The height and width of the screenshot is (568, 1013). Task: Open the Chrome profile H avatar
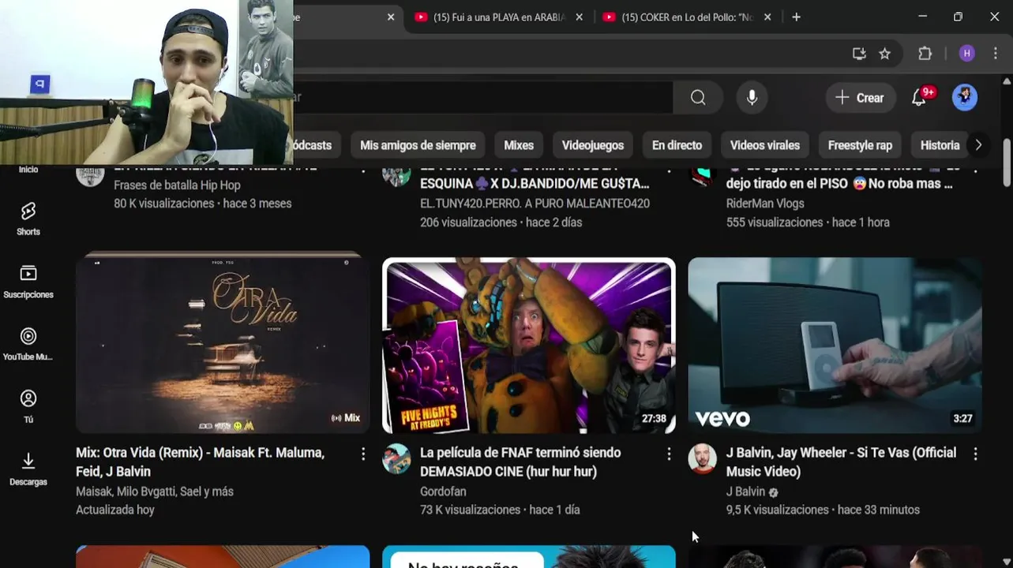967,54
